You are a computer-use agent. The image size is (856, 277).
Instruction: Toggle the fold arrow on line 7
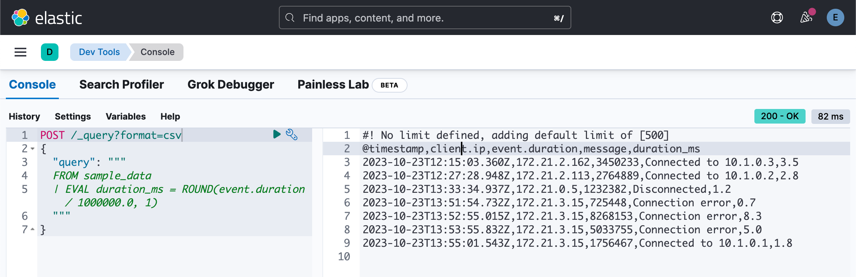33,230
